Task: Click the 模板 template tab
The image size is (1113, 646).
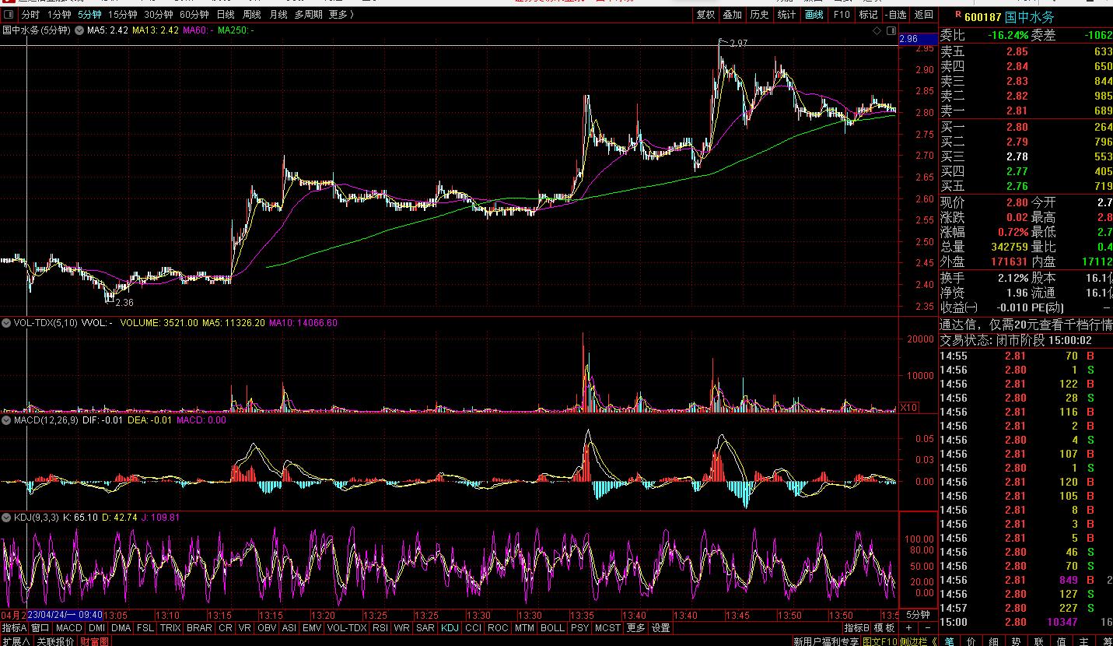Action: (x=884, y=627)
